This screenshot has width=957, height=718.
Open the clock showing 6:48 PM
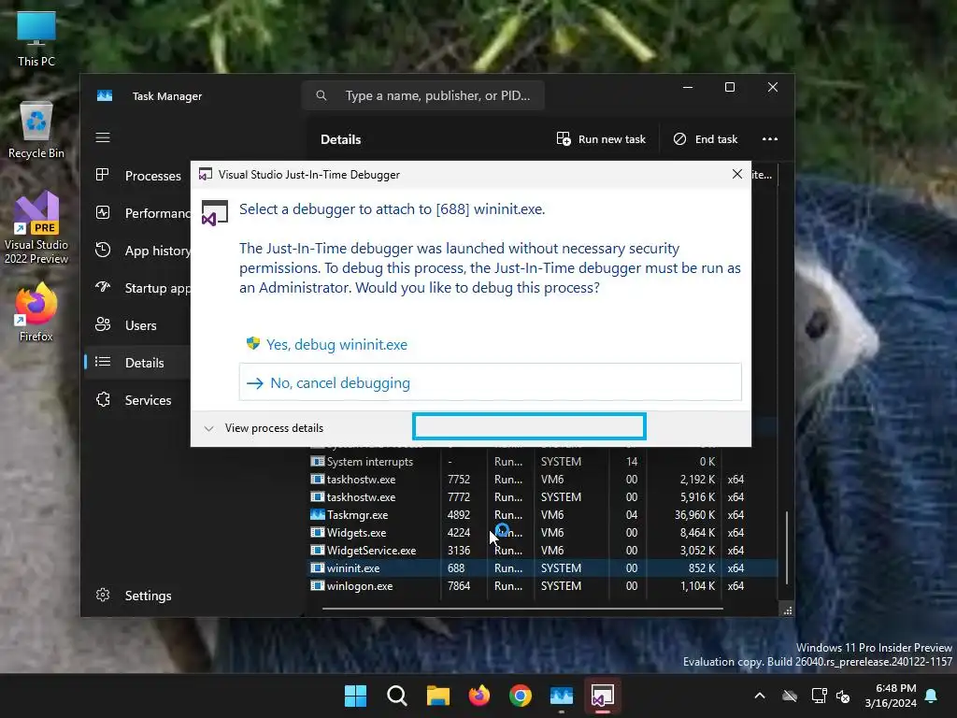(x=891, y=696)
